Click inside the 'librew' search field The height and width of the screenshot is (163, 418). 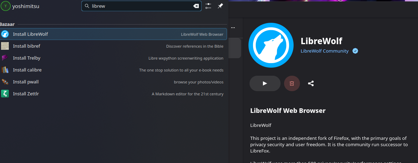pos(141,6)
